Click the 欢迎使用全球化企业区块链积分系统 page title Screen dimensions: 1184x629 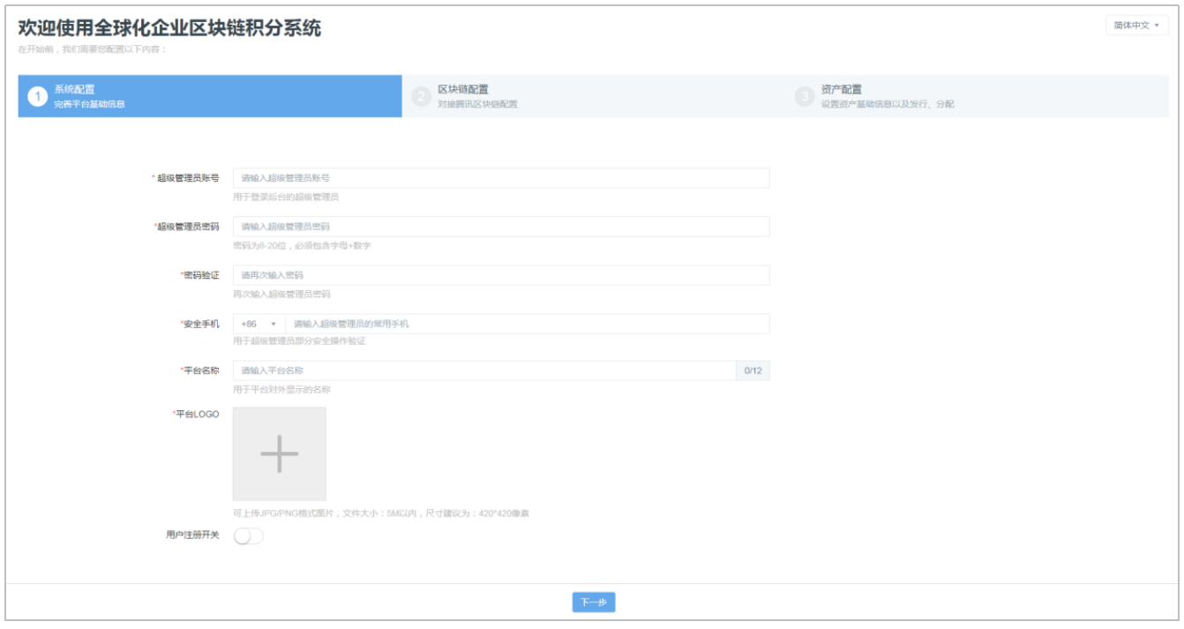click(x=169, y=28)
